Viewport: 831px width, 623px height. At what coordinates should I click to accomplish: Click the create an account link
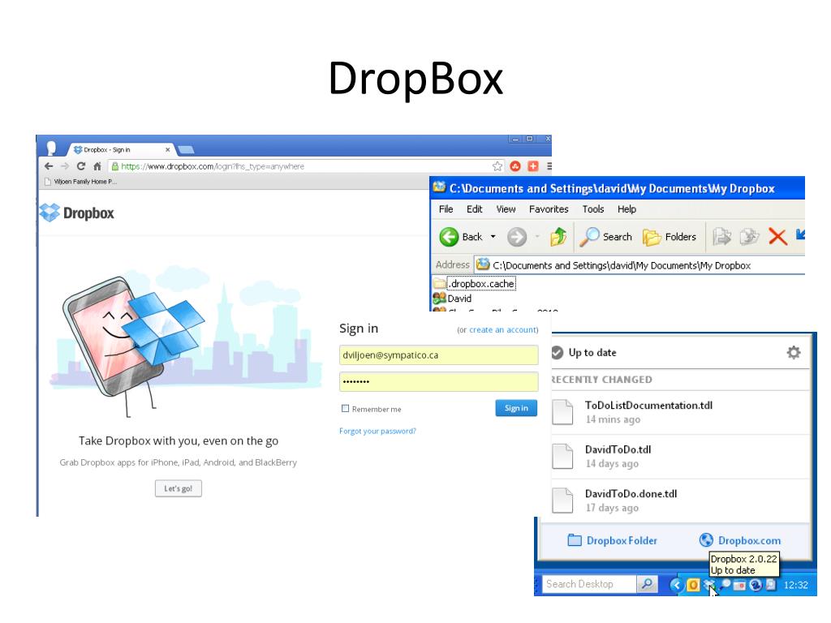[503, 329]
